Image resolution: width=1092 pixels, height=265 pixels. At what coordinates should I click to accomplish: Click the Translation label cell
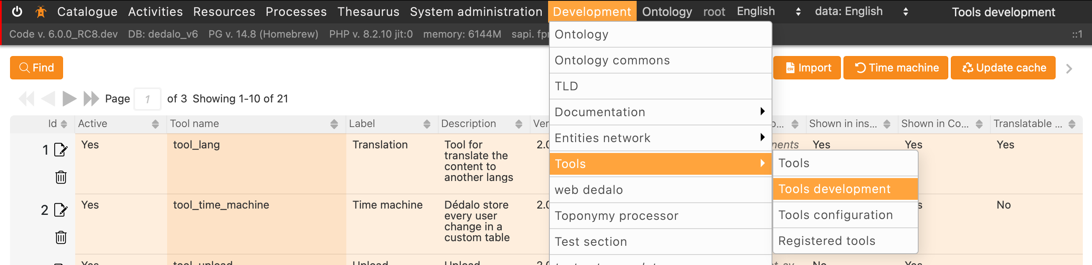(x=392, y=164)
